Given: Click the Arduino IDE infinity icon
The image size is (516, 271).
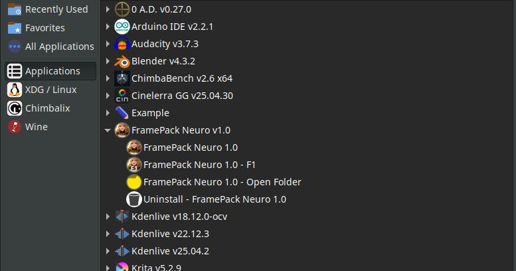Looking at the screenshot, I should tap(122, 27).
